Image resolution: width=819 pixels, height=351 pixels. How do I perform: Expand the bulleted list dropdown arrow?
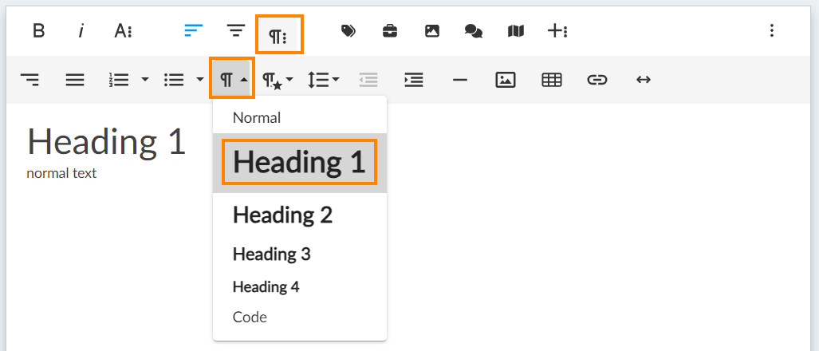[x=199, y=80]
